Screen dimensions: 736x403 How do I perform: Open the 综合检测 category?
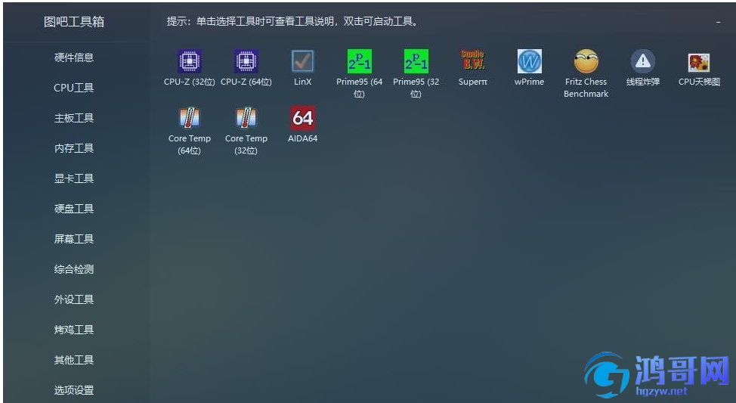(74, 269)
